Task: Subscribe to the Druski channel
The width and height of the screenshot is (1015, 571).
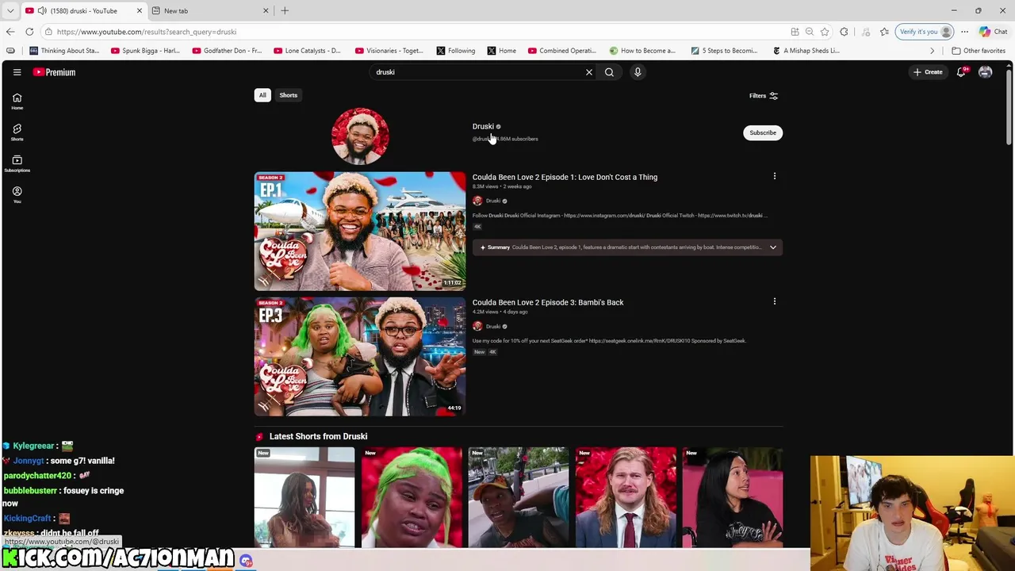Action: click(763, 132)
